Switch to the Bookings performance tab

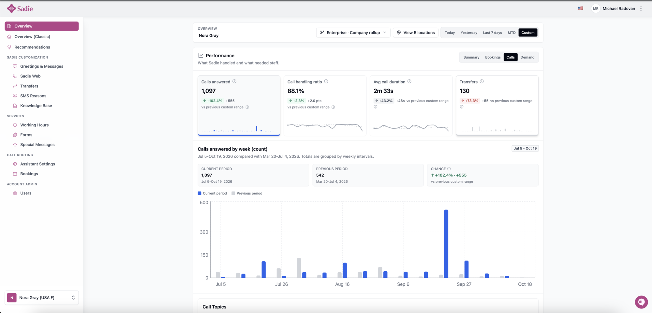493,57
